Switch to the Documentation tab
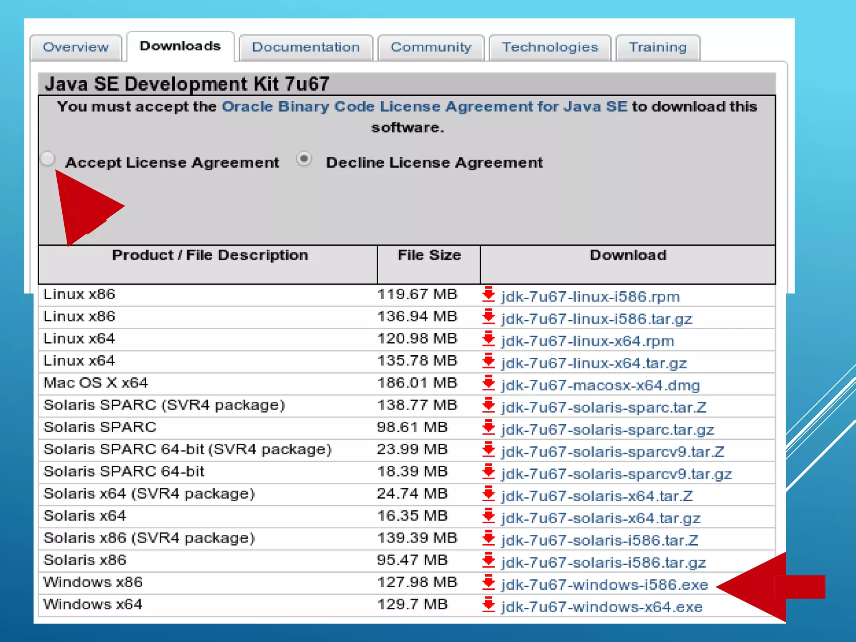Screen dimensions: 856x642 pyautogui.click(x=306, y=47)
